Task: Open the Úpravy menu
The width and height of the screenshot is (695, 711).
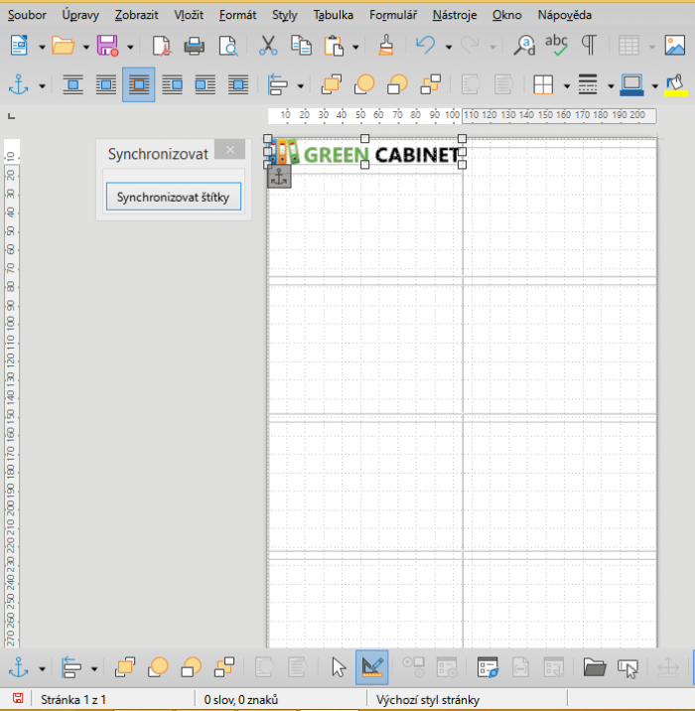Action: click(x=80, y=15)
